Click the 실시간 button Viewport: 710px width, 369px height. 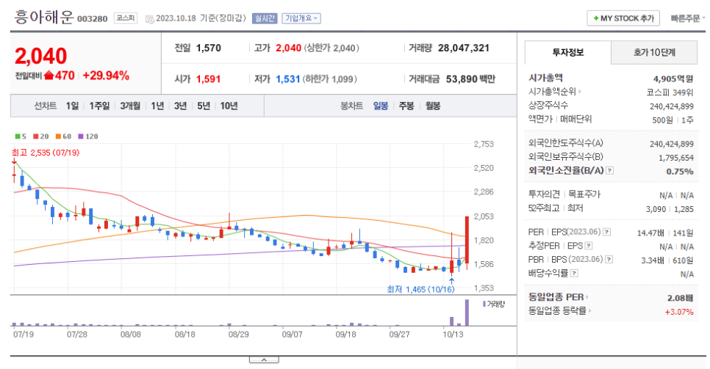[265, 18]
